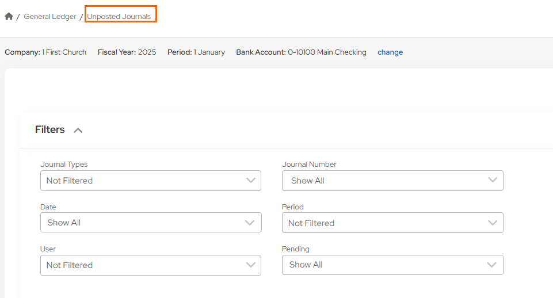553x298 pixels.
Task: Click the arrow icon in Pending filter
Action: tap(491, 265)
